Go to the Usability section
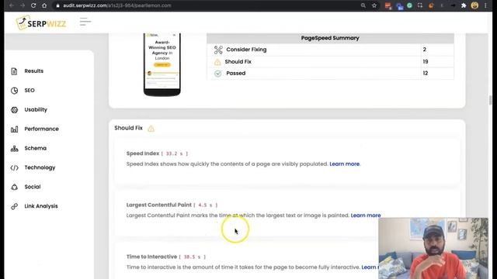The height and width of the screenshot is (279, 497). [36, 110]
